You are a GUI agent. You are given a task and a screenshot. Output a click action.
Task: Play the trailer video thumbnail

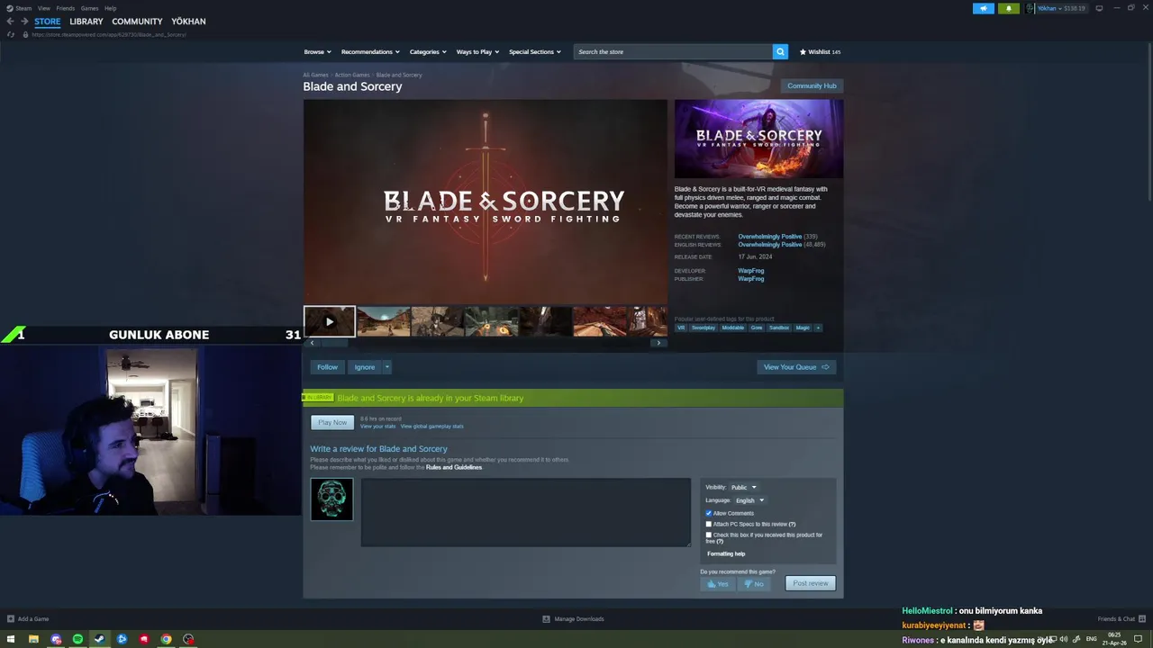[329, 321]
